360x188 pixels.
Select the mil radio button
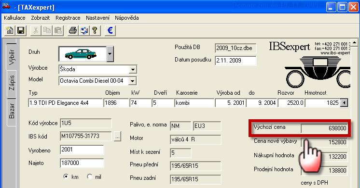(x=89, y=176)
